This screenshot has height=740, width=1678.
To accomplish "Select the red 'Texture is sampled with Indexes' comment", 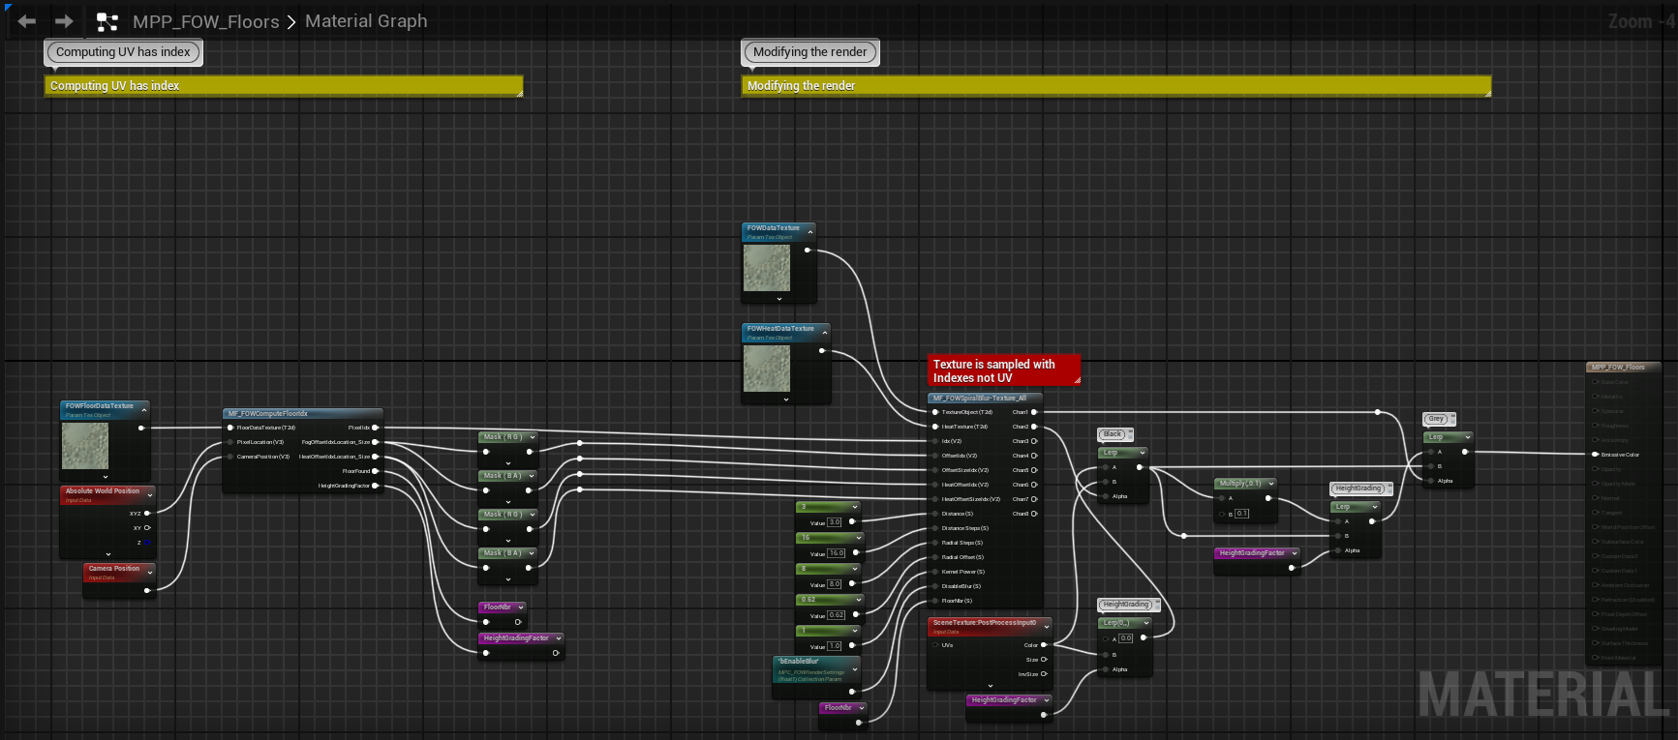I will [1004, 371].
